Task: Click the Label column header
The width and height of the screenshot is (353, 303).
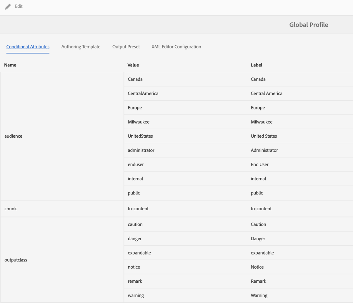Action: (256, 65)
